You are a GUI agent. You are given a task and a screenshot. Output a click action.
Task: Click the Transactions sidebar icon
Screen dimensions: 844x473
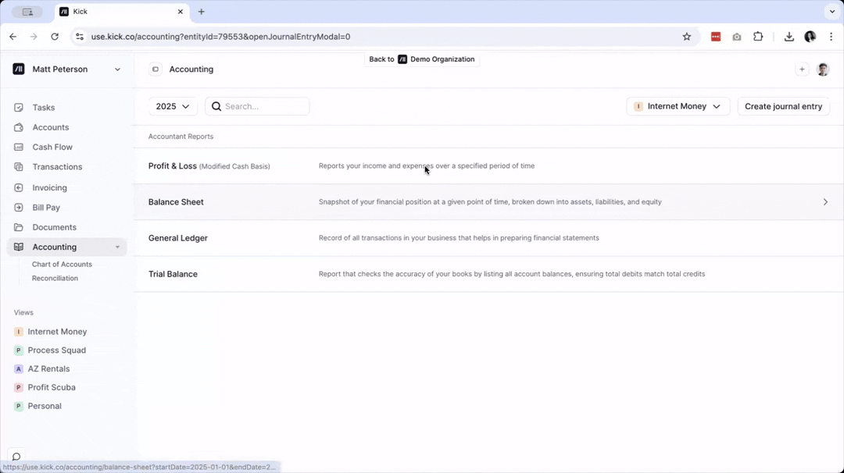coord(18,166)
